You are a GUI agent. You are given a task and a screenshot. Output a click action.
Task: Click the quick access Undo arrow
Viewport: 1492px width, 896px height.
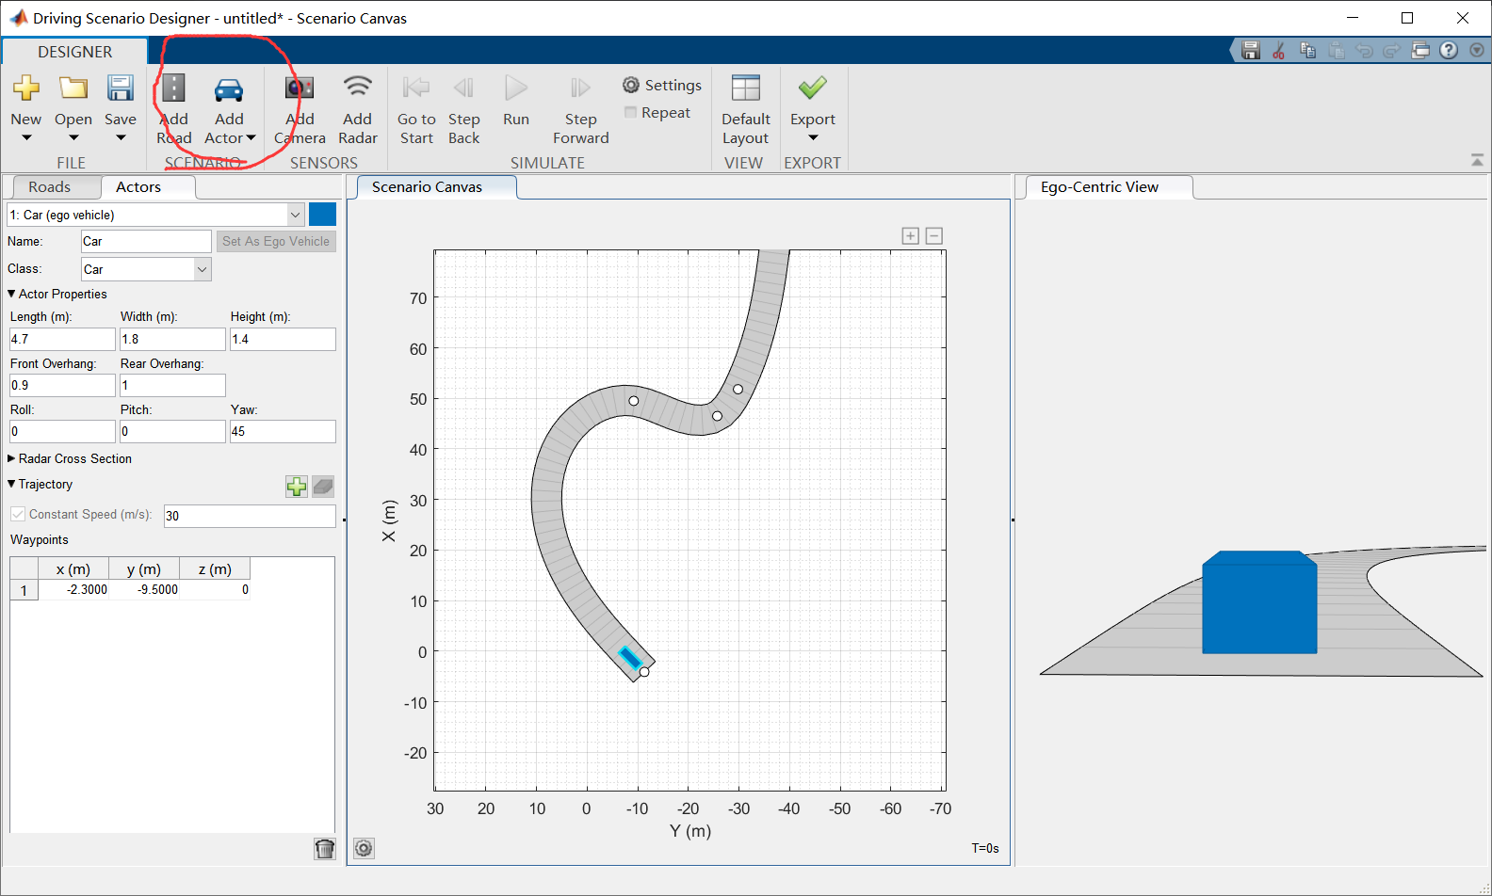tap(1364, 51)
